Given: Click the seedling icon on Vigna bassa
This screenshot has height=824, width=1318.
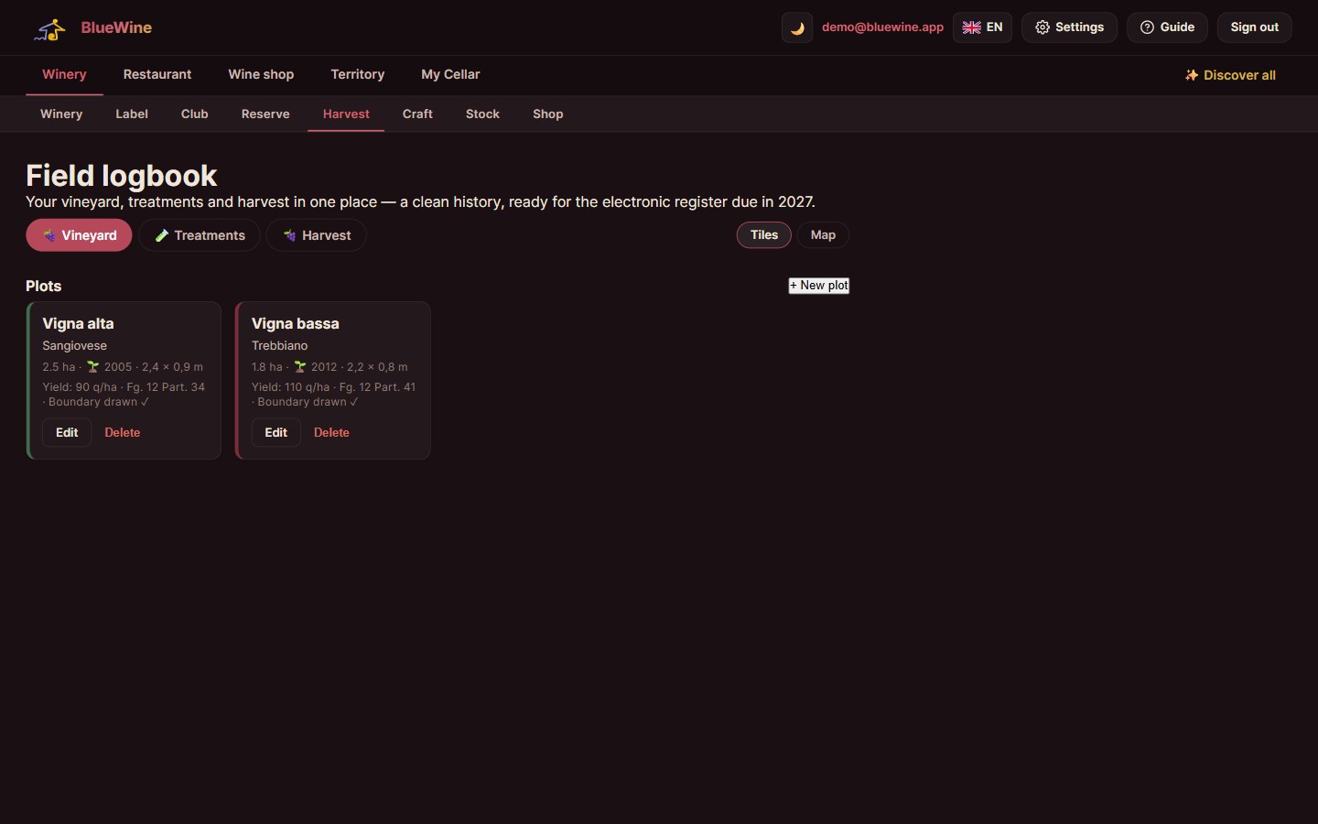Looking at the screenshot, I should click(x=299, y=366).
